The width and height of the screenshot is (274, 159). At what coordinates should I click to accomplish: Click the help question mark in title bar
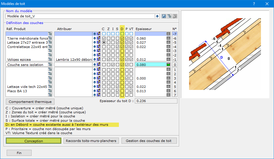tap(254, 4)
